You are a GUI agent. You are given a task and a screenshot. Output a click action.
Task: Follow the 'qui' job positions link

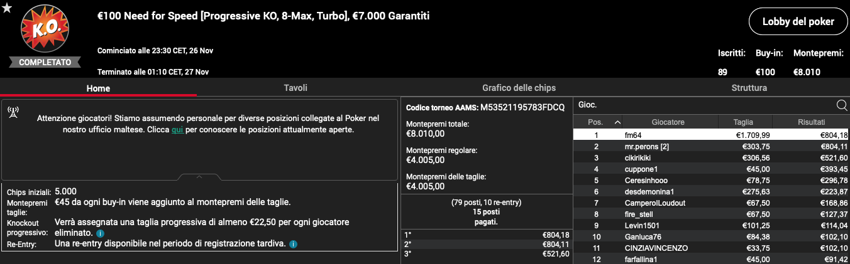177,130
